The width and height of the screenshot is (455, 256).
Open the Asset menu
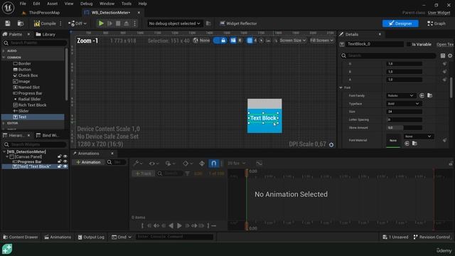pos(52,4)
